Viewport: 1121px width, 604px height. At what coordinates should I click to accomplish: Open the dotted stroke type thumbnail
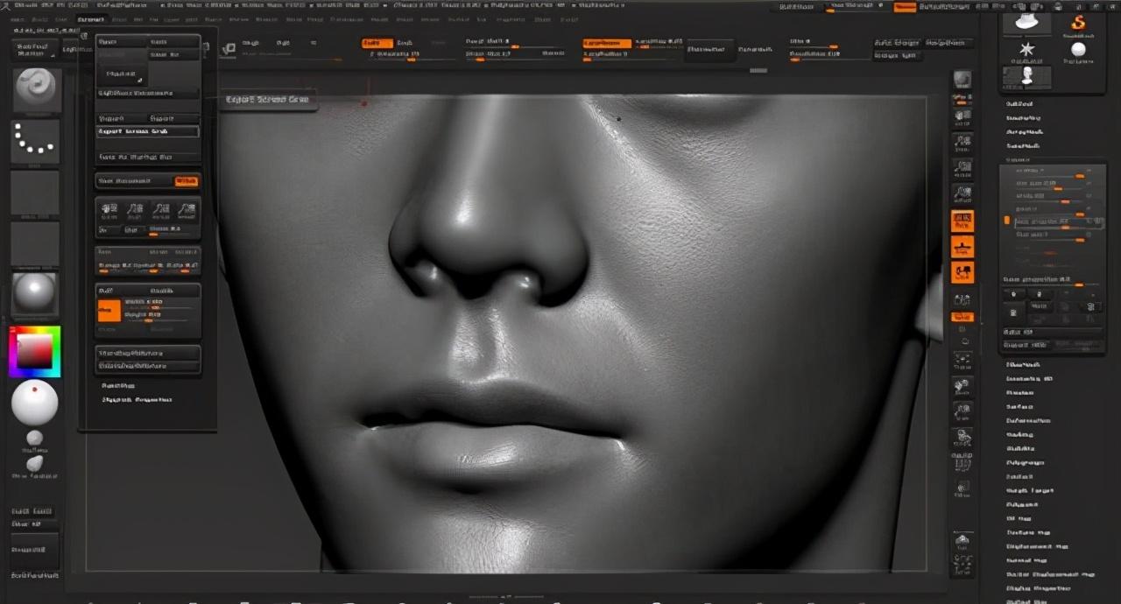click(36, 141)
